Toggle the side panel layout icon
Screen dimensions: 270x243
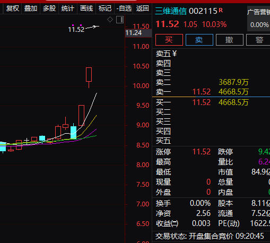coord(120,20)
